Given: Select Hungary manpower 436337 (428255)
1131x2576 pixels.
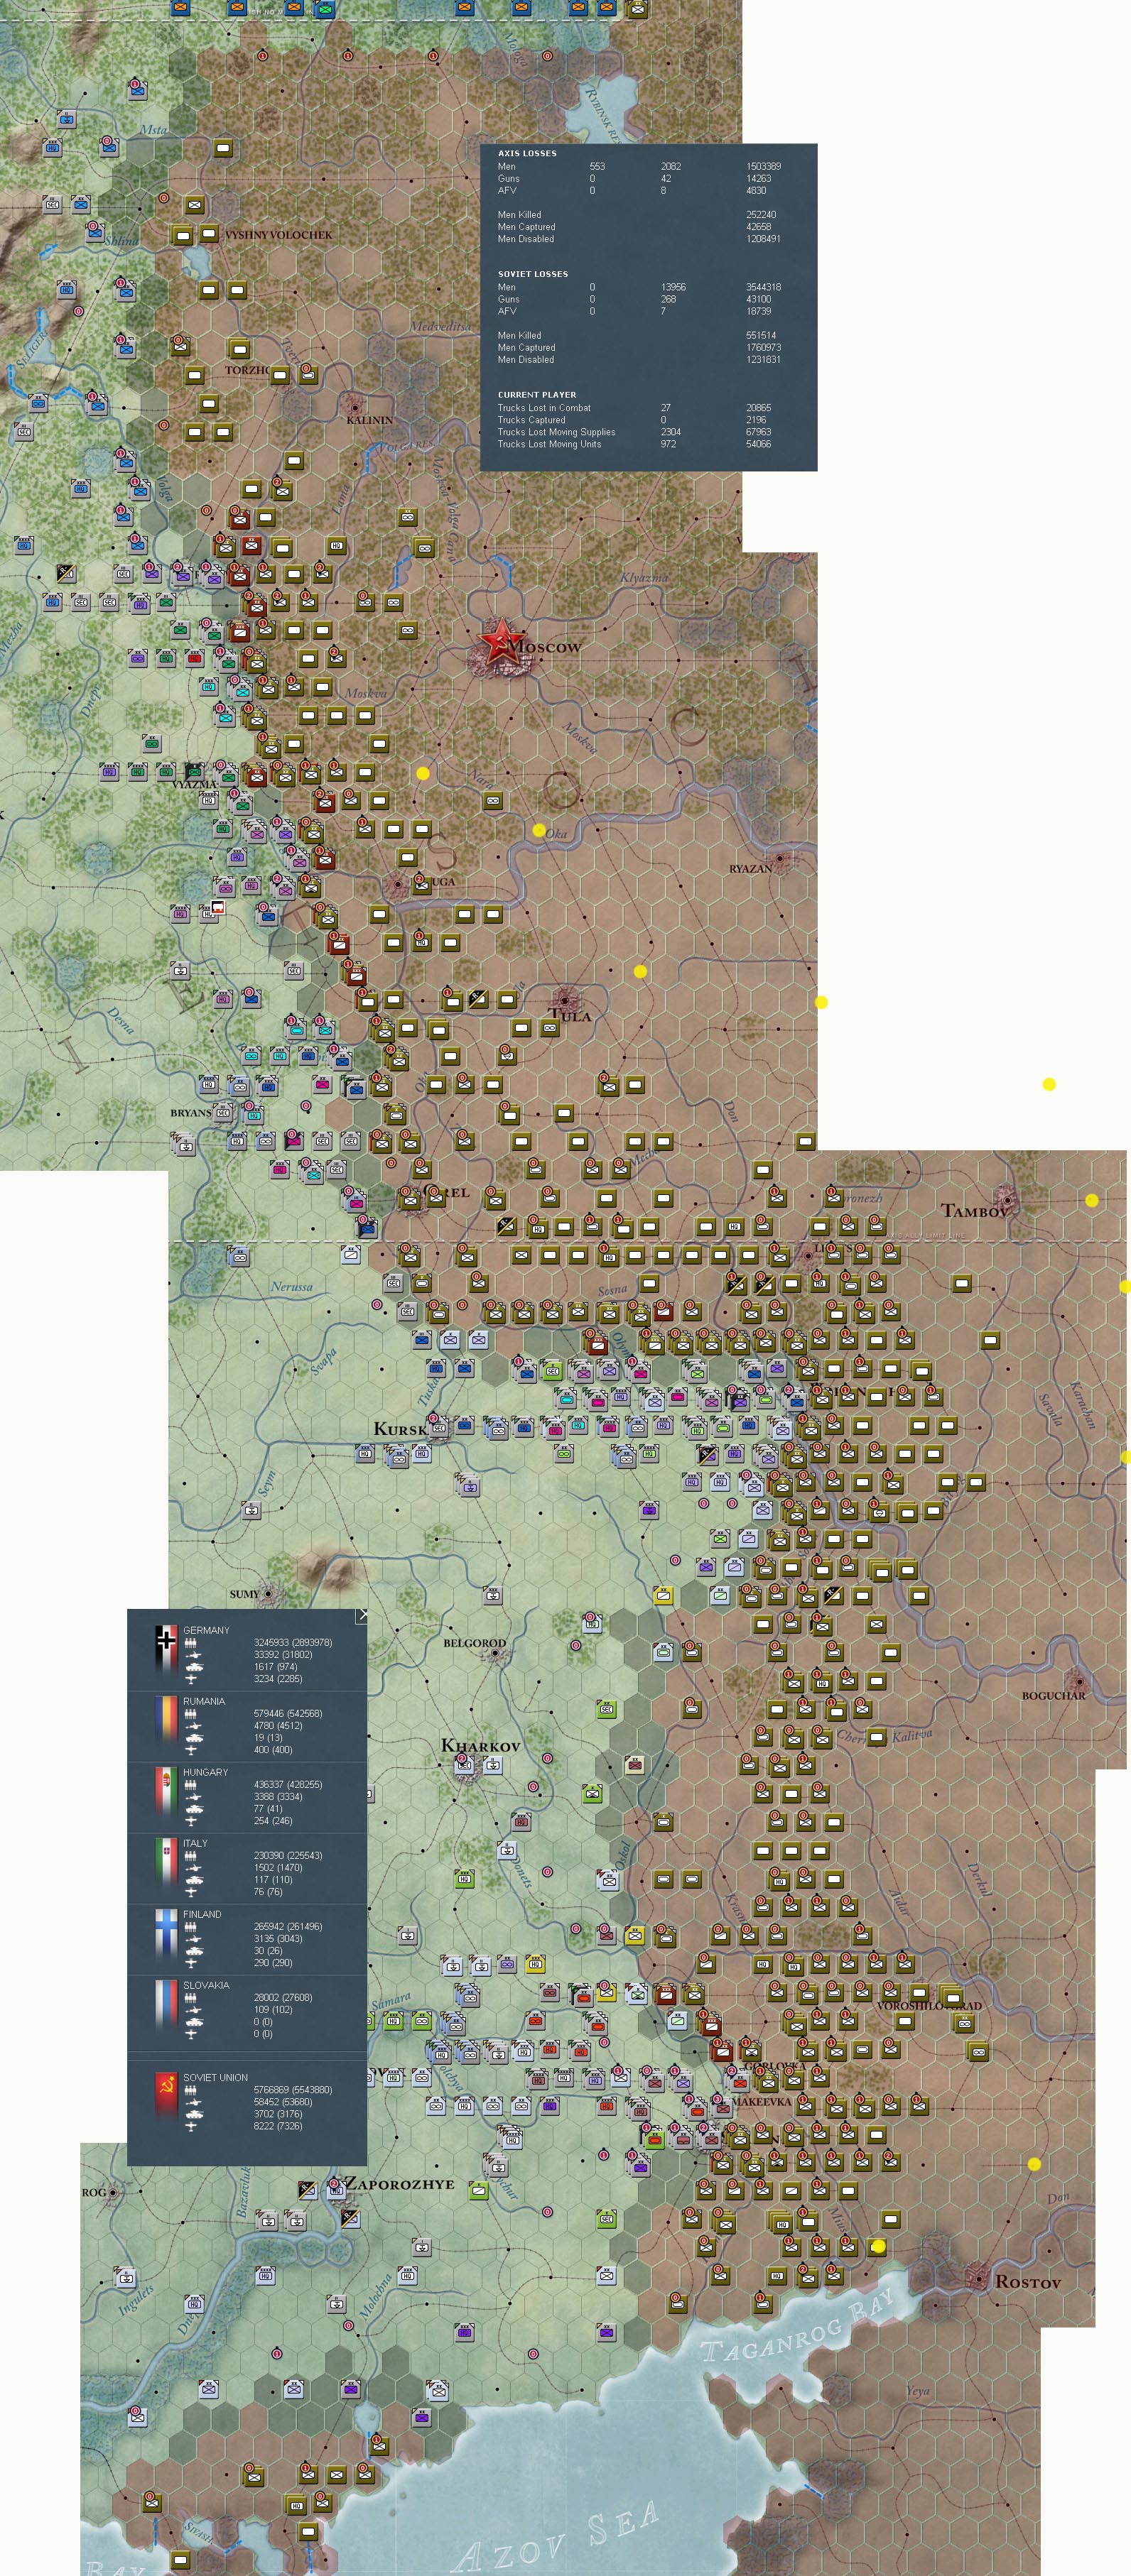Looking at the screenshot, I should [288, 1784].
